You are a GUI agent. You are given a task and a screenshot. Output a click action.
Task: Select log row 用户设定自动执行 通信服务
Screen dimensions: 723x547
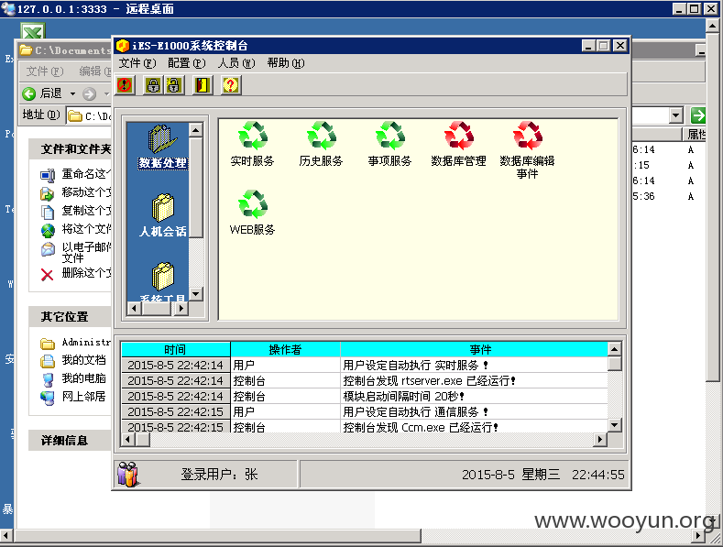[365, 411]
